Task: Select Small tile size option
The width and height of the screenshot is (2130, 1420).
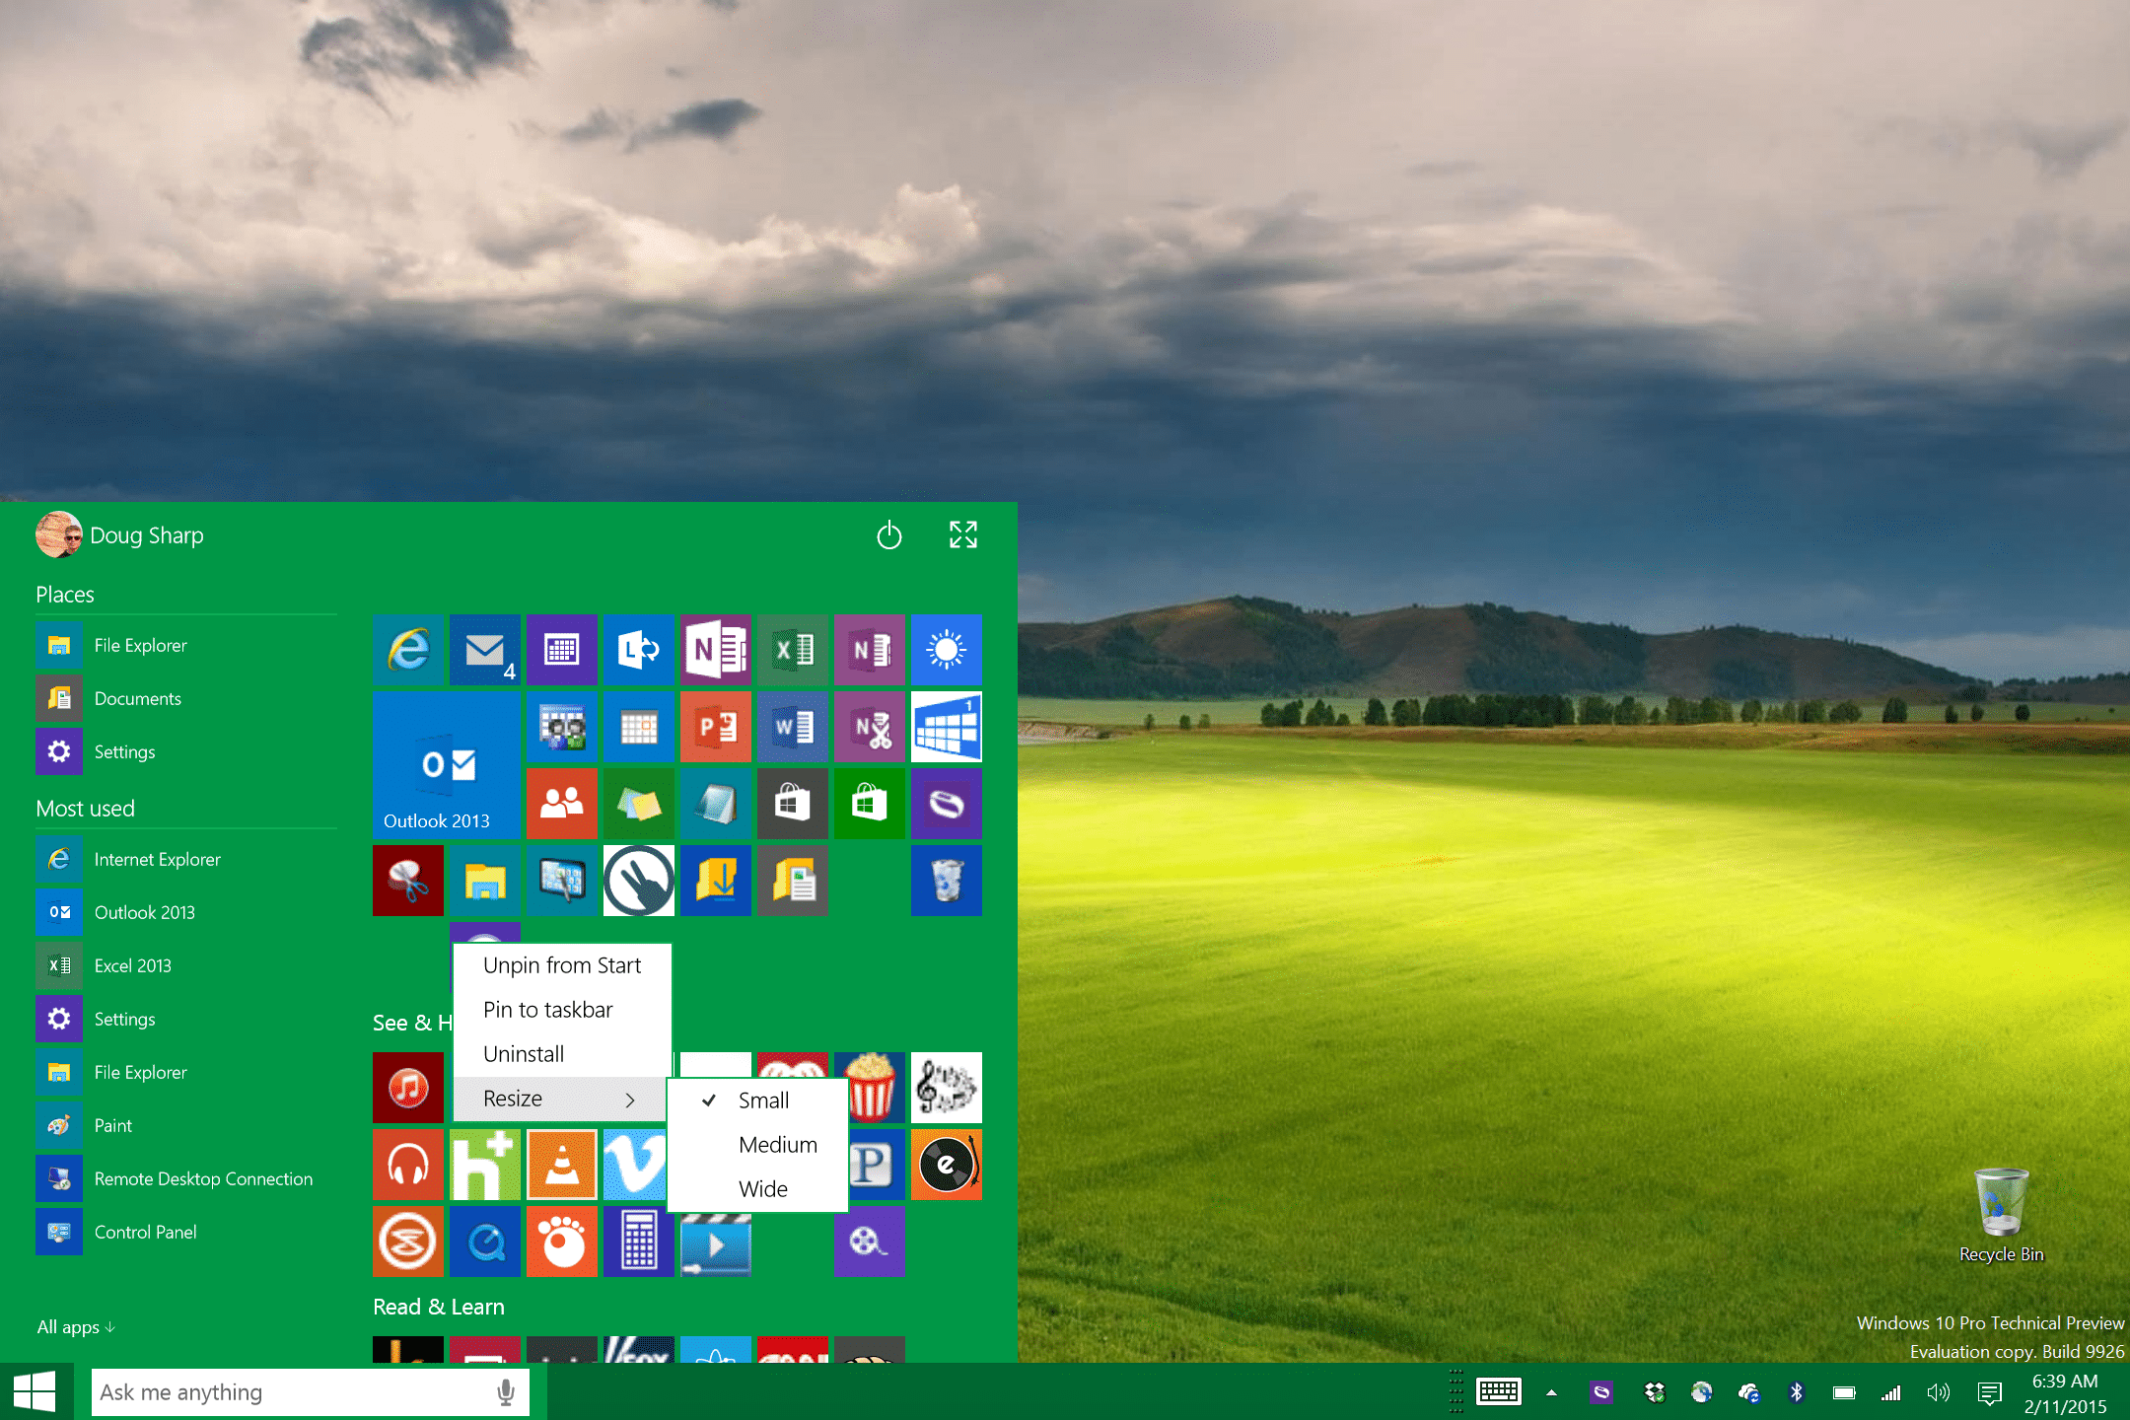Action: (757, 1100)
